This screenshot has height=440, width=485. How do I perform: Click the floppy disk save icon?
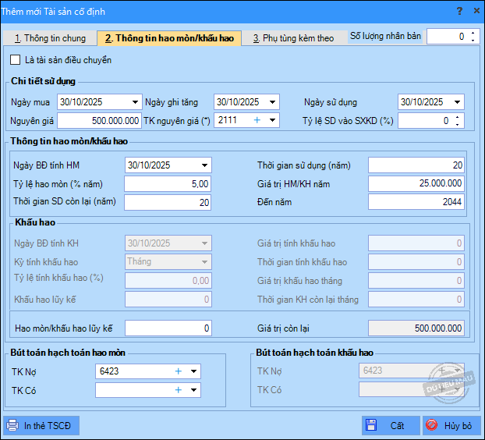click(372, 426)
